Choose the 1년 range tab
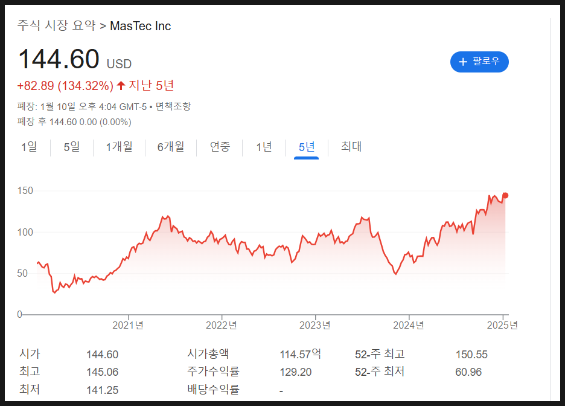This screenshot has width=565, height=406. (x=264, y=147)
